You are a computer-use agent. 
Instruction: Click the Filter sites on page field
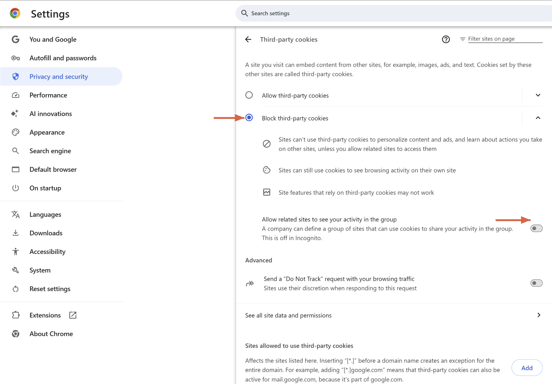(x=505, y=39)
